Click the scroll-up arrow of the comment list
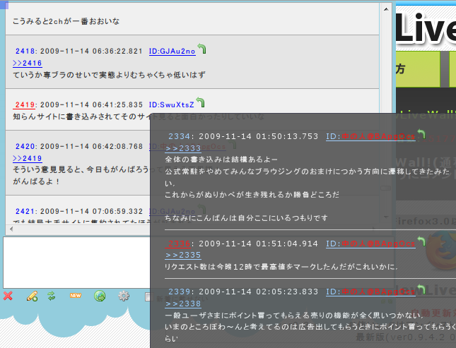 [386, 9]
